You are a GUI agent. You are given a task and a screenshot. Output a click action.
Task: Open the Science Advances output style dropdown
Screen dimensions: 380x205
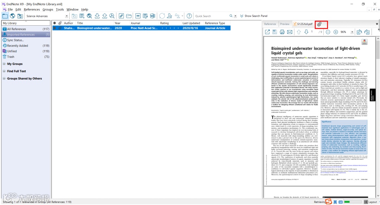tap(66, 16)
